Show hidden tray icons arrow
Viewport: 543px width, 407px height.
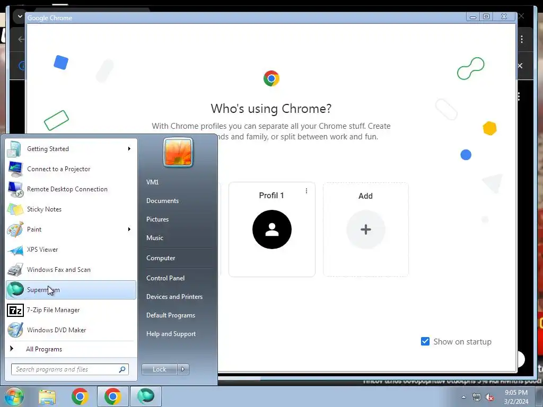point(463,397)
